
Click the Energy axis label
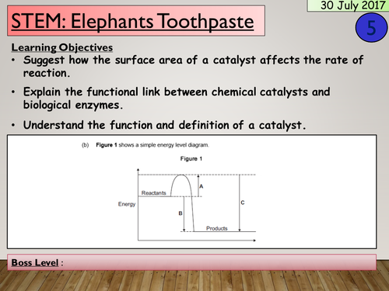(127, 204)
